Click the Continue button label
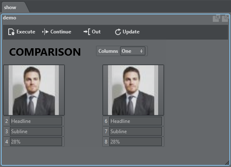Screen dimensions: 231x167 click(61, 32)
